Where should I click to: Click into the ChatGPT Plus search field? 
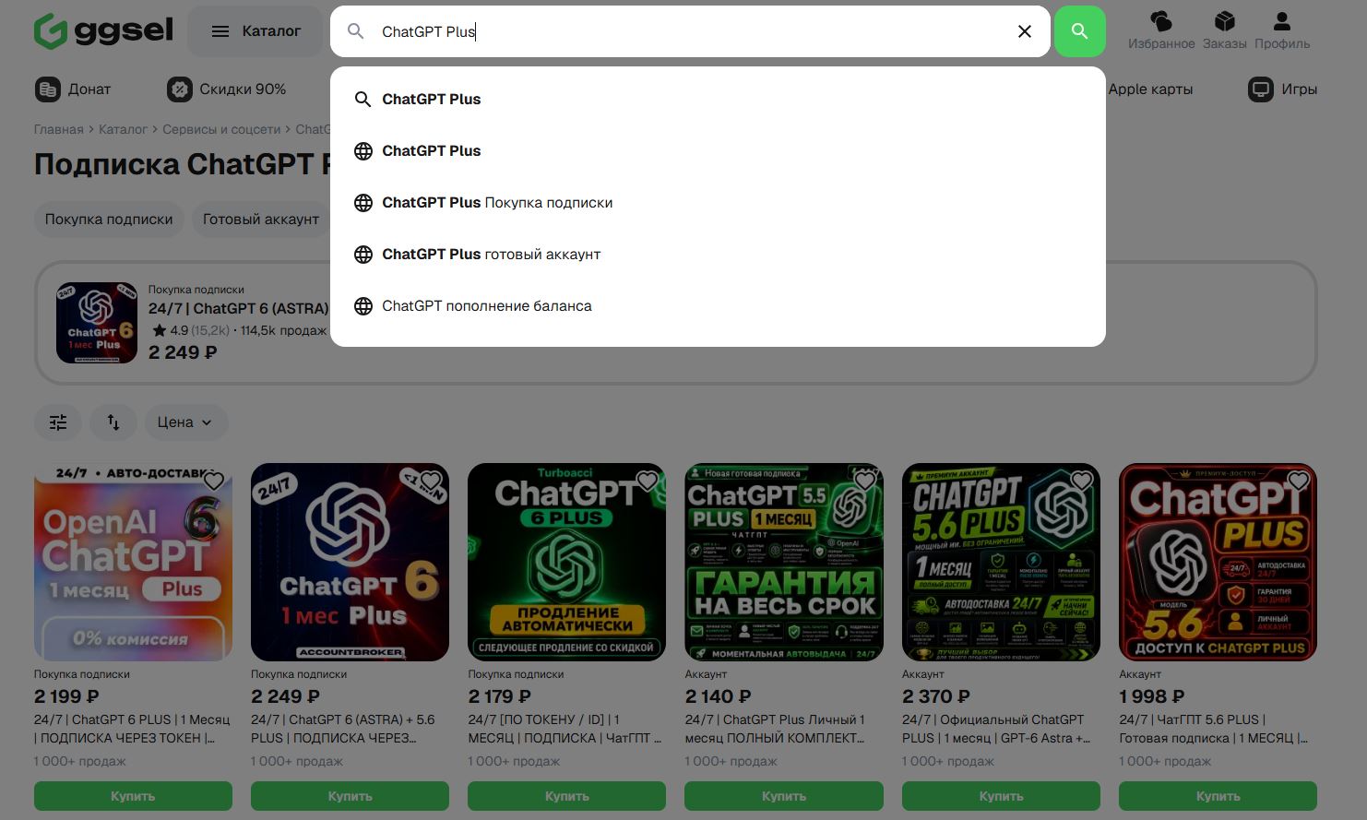[692, 31]
